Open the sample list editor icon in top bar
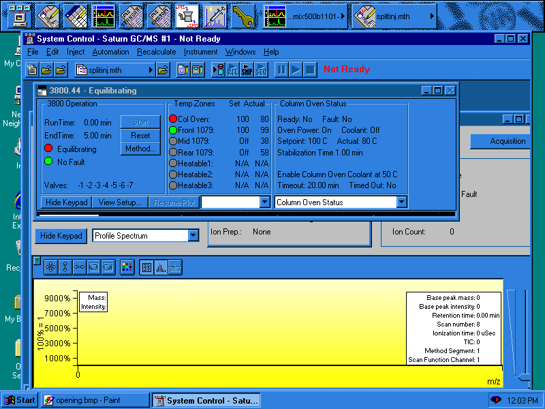This screenshot has height=409, width=545. (x=76, y=16)
